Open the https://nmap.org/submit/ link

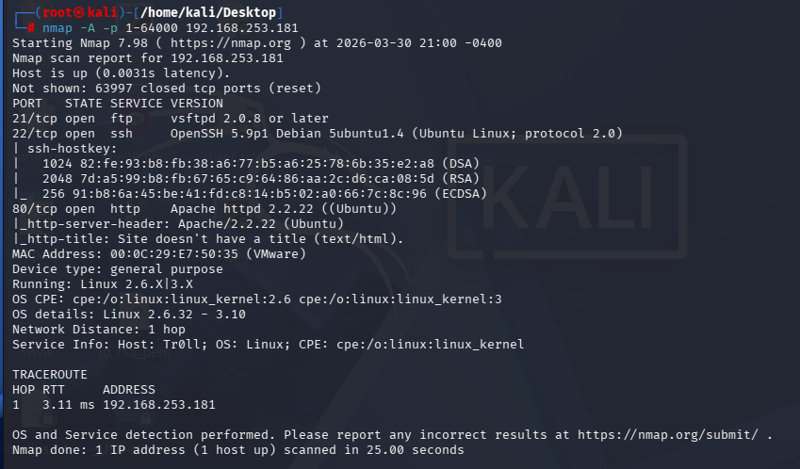click(x=668, y=435)
